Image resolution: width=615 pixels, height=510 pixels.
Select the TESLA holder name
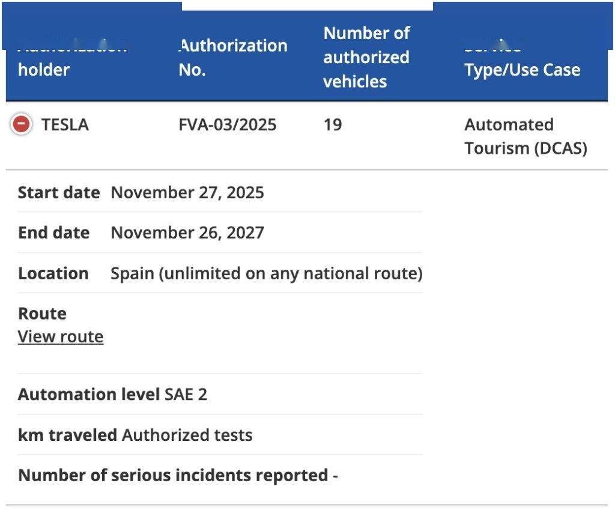coord(65,125)
